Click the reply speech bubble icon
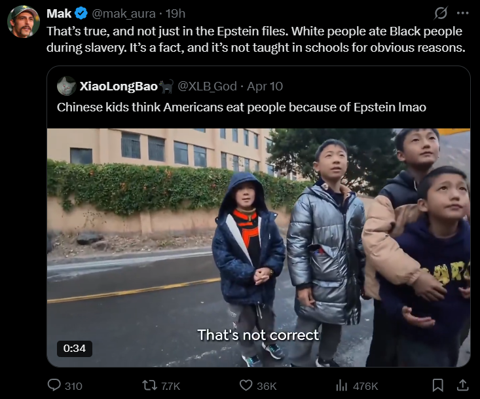This screenshot has height=399, width=480. tap(54, 385)
